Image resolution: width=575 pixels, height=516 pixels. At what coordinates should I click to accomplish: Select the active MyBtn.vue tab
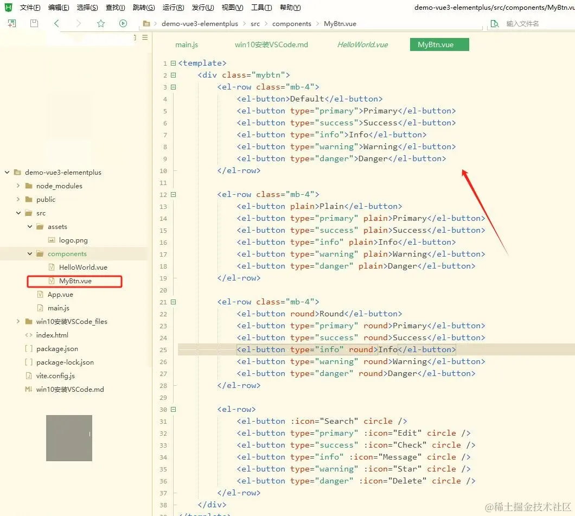pos(439,44)
